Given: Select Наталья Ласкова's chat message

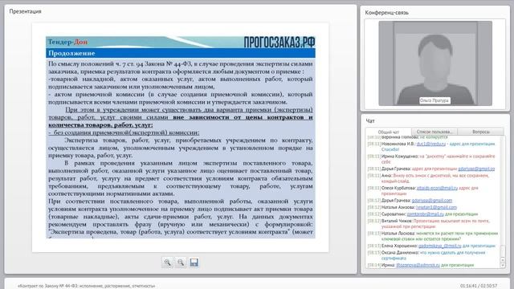Looking at the screenshot, I should (433, 236).
